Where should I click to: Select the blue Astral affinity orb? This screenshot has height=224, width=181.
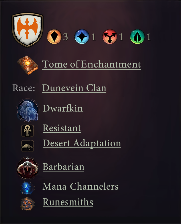82,36
